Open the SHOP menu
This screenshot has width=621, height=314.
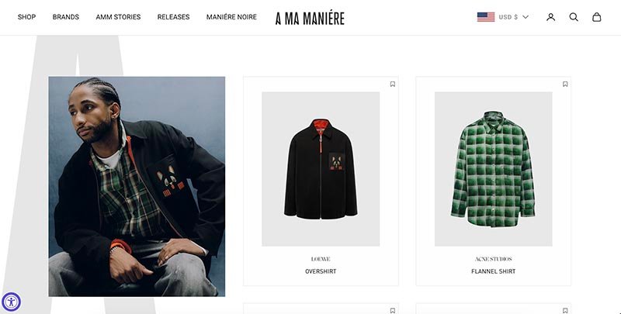(26, 17)
